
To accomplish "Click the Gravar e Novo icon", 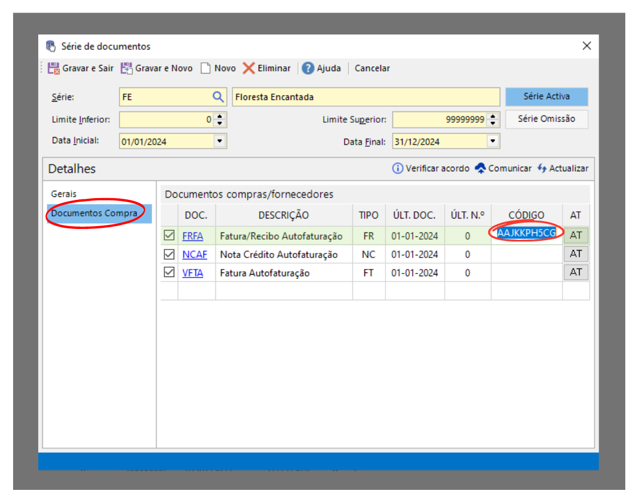I will 126,69.
